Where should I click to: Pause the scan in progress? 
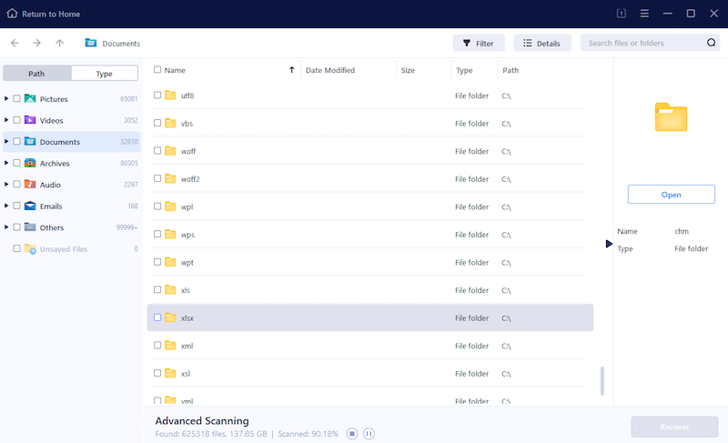pos(369,434)
